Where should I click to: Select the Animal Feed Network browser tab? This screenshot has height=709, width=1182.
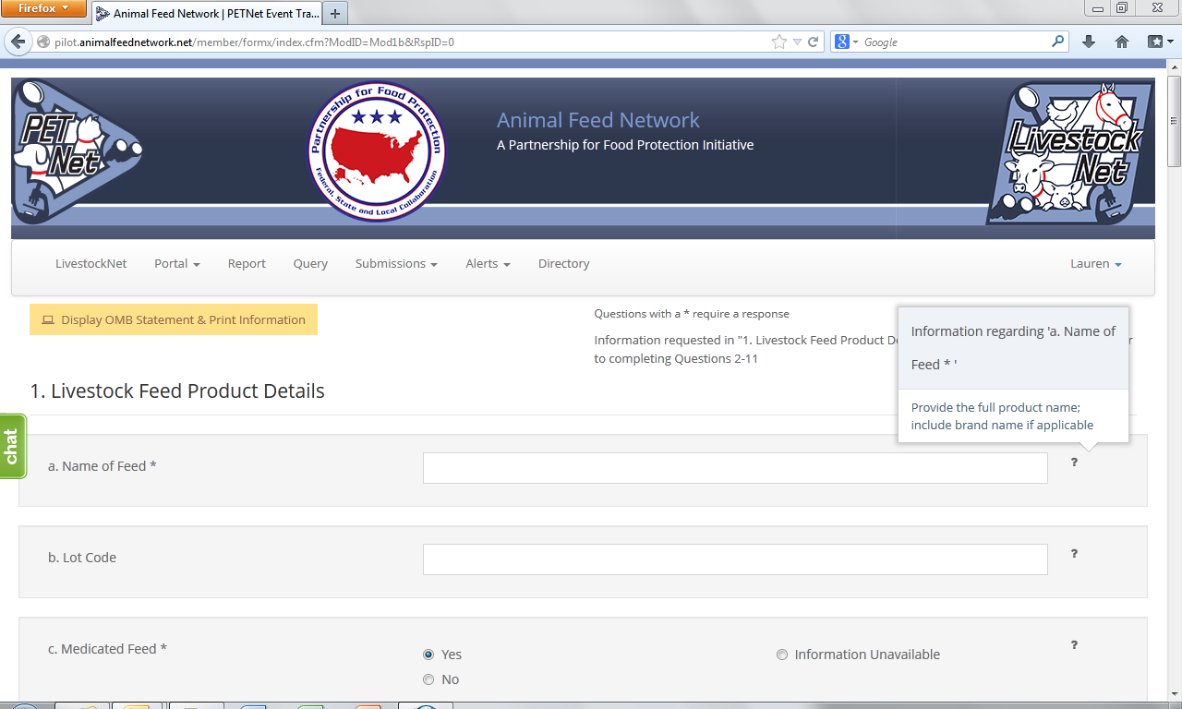tap(208, 14)
